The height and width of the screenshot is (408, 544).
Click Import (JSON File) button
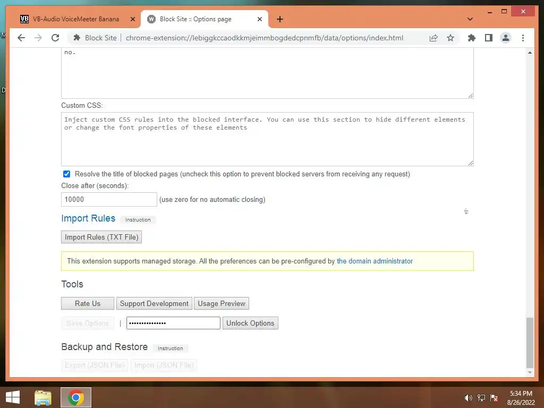(164, 365)
